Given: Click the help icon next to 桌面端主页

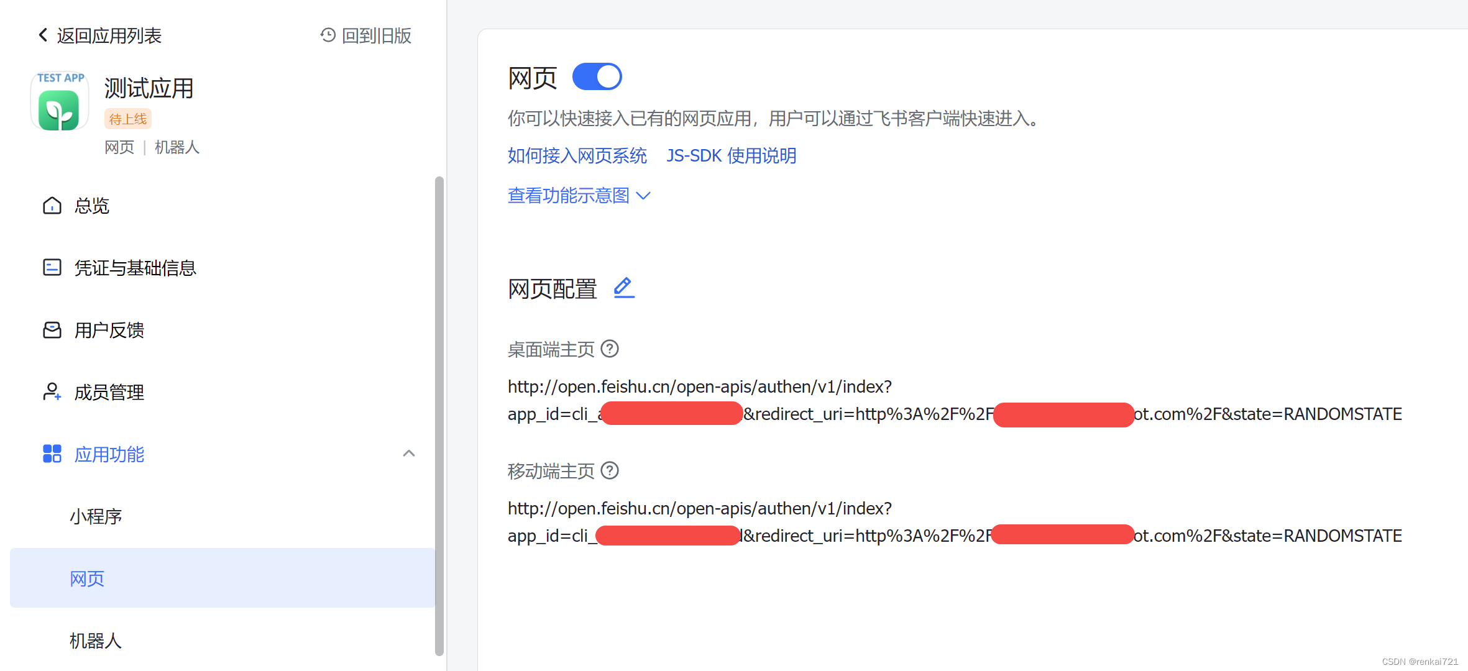Looking at the screenshot, I should [x=610, y=349].
